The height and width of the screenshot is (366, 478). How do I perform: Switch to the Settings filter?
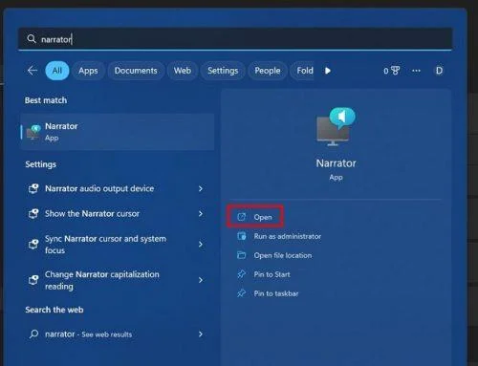click(223, 71)
